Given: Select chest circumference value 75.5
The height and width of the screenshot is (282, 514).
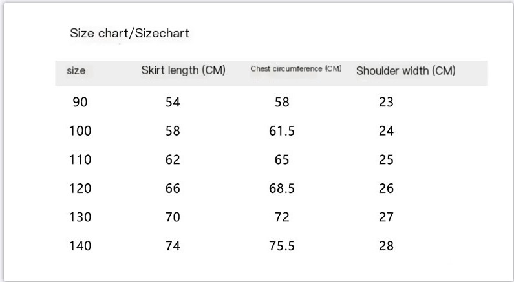Looking at the screenshot, I should (x=282, y=246).
